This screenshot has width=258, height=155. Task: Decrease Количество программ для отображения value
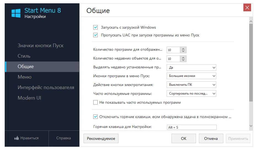(x=183, y=51)
